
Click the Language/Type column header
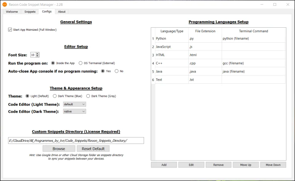(172, 31)
